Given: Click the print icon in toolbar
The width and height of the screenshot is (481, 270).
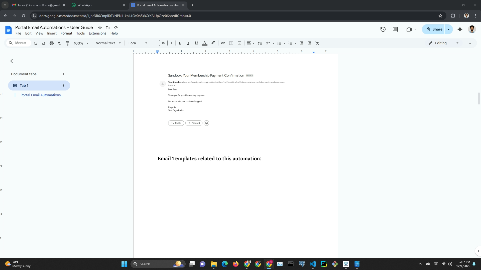Looking at the screenshot, I should (x=52, y=43).
